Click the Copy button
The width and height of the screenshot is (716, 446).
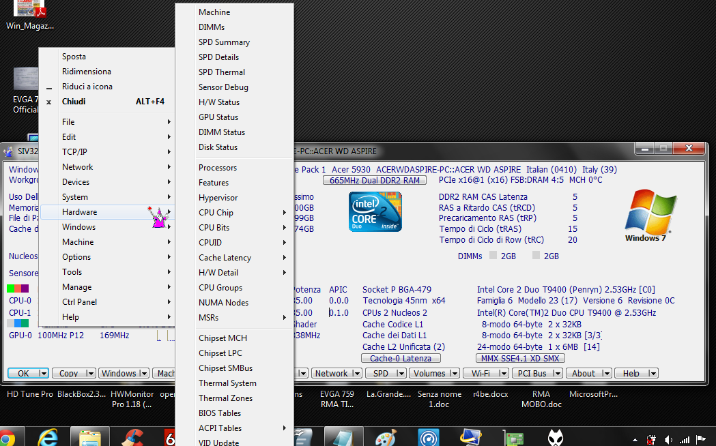(x=68, y=374)
